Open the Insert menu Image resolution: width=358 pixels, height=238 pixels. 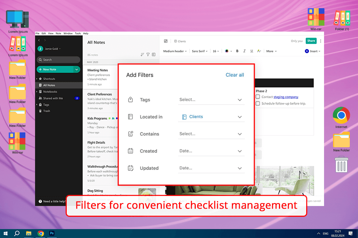[x=313, y=51]
